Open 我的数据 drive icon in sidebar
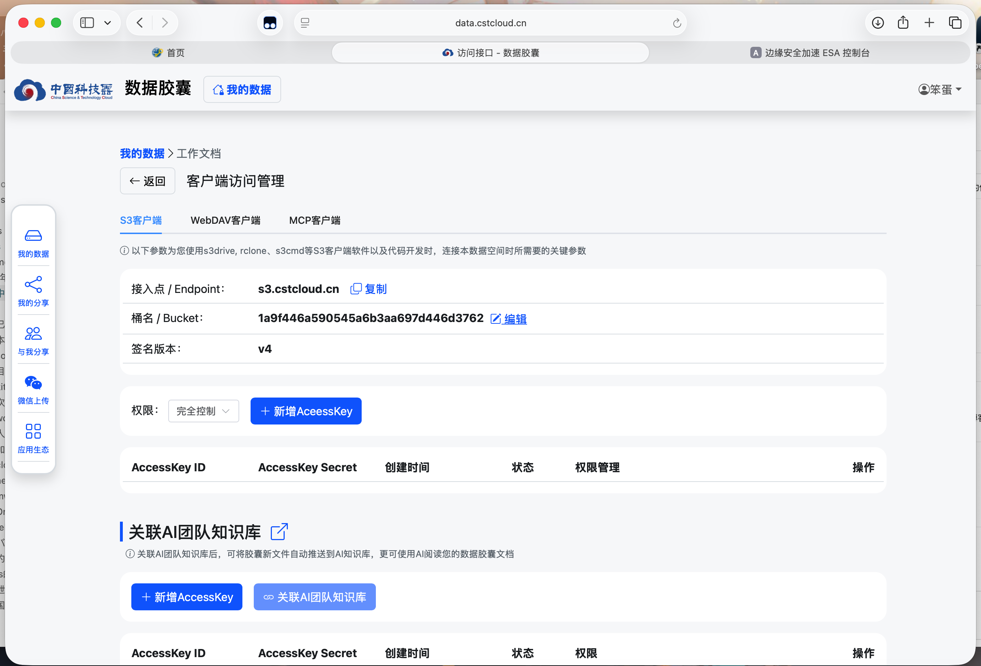 pyautogui.click(x=33, y=236)
